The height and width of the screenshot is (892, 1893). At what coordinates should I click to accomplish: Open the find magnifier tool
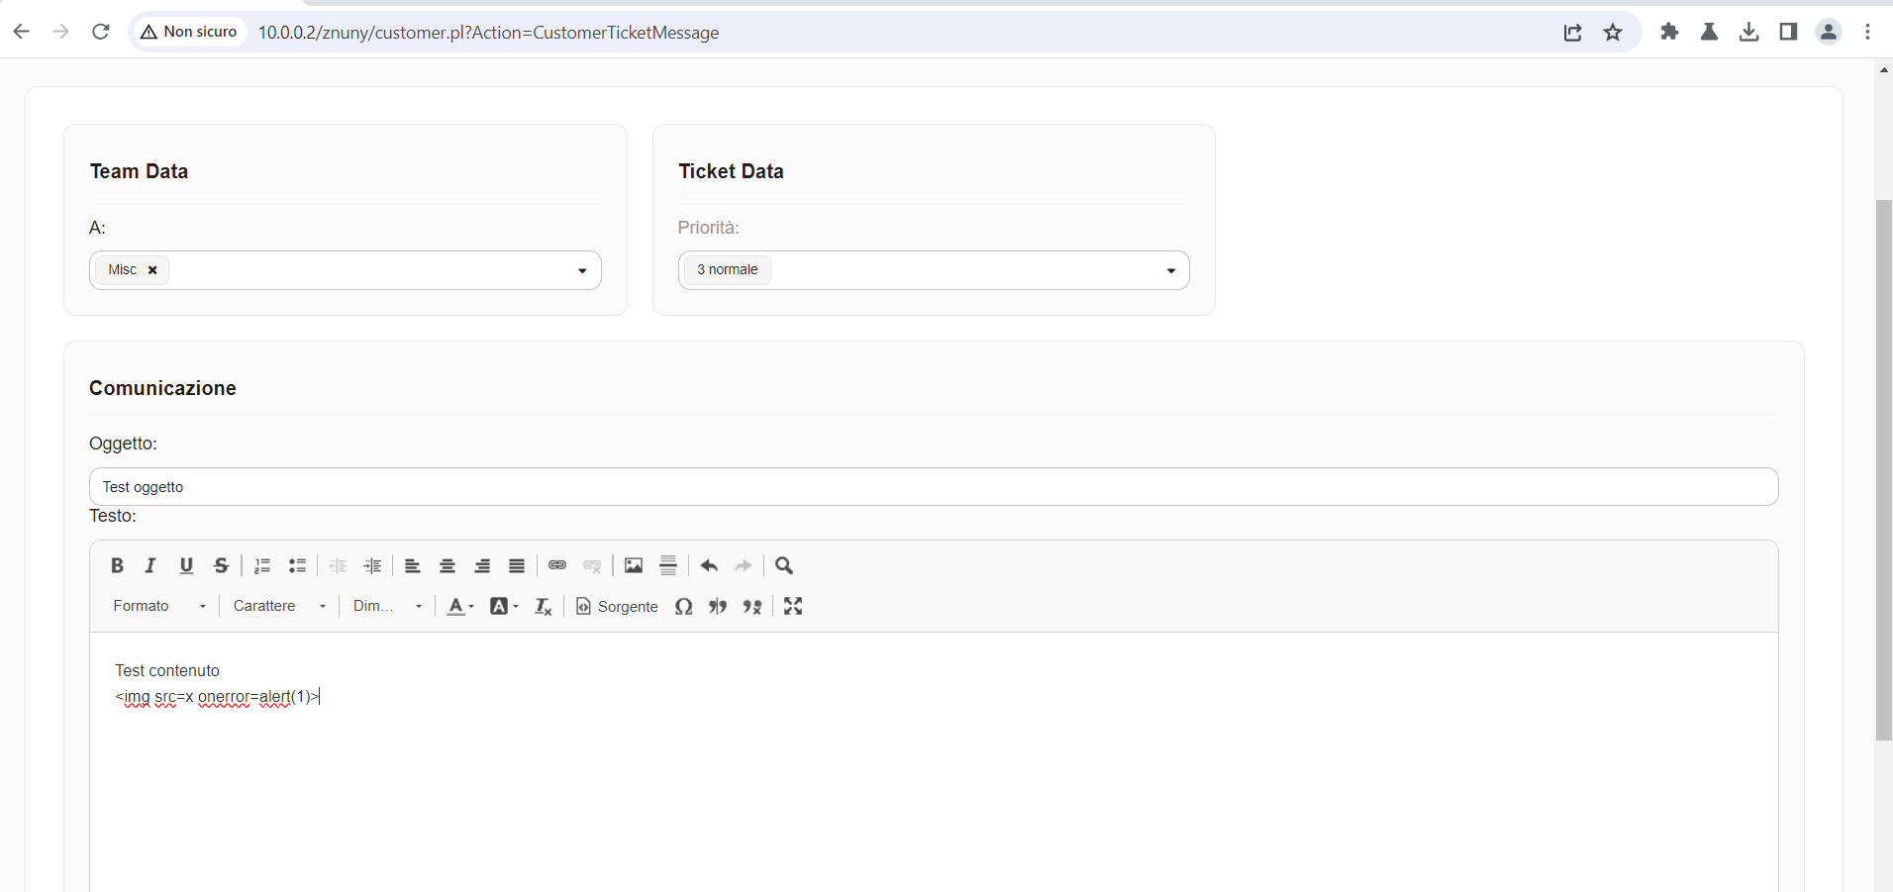(x=784, y=565)
